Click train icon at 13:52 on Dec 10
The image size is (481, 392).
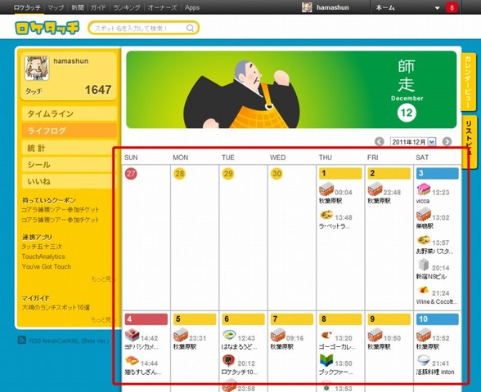click(x=424, y=335)
